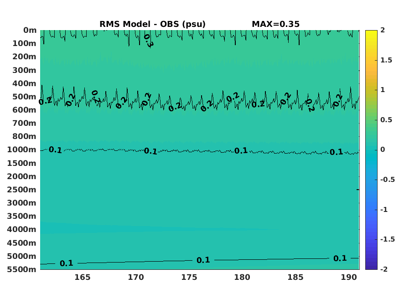Click the depth axis label '300m'
The image size is (399, 299).
click(25, 70)
